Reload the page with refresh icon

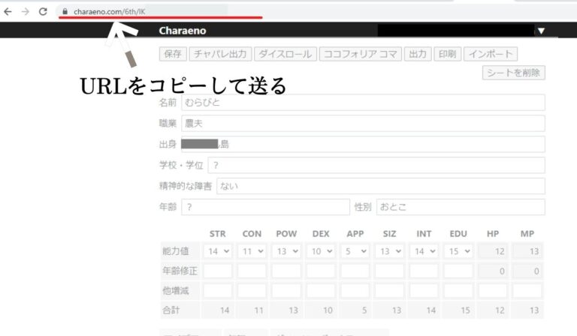pyautogui.click(x=43, y=12)
